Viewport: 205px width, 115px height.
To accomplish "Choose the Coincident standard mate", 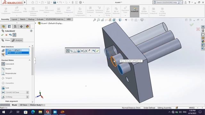I will pos(8,64).
